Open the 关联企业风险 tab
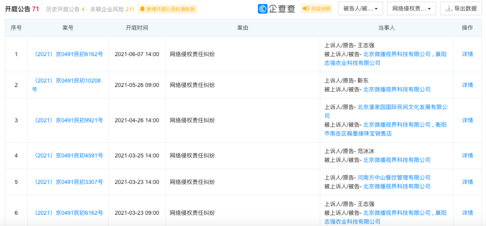The width and height of the screenshot is (486, 226). [x=112, y=9]
